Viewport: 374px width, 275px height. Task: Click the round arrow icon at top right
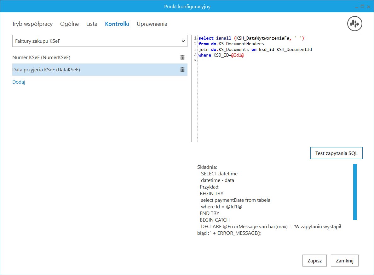coord(355,24)
